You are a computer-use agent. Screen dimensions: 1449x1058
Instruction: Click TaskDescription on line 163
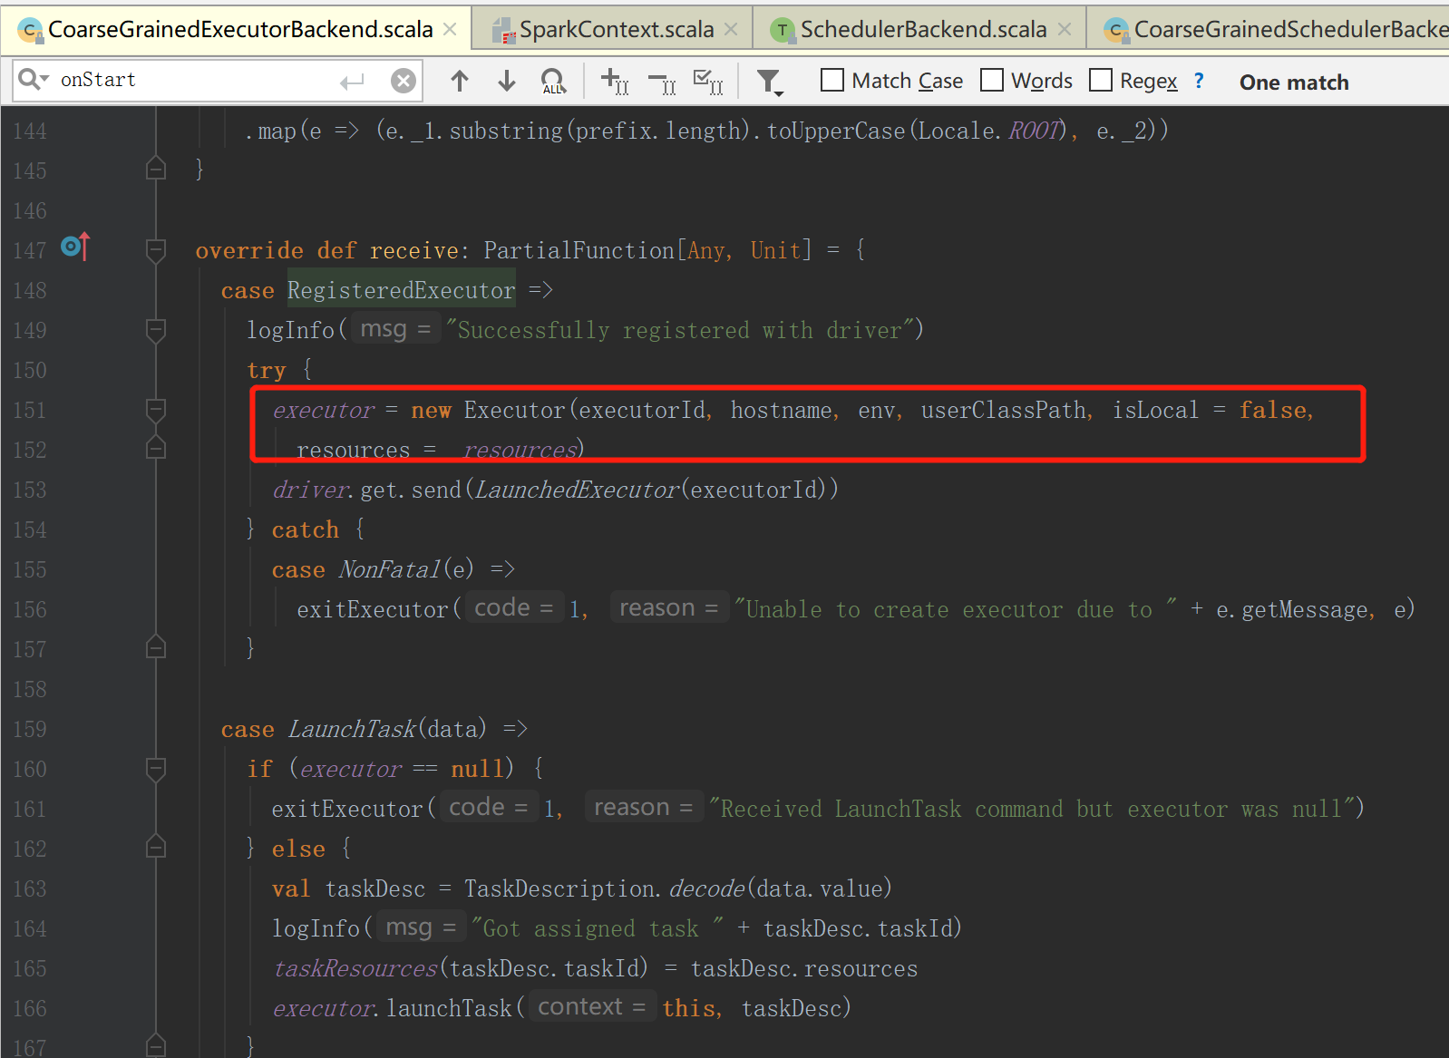point(559,888)
